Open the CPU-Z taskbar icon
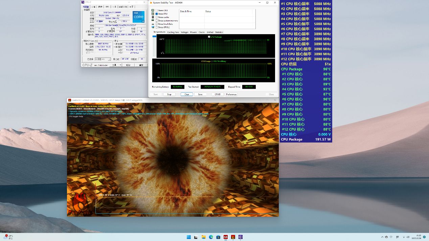The image size is (429, 241). [x=241, y=237]
